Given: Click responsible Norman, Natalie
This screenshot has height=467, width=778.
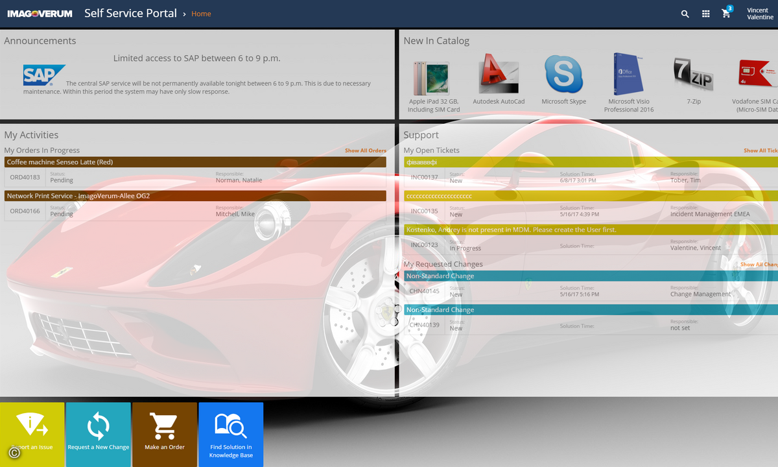Looking at the screenshot, I should pyautogui.click(x=239, y=180).
